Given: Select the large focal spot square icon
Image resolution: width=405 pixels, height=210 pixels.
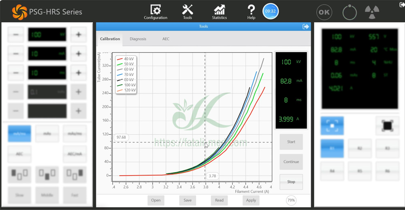Looking at the screenshot, I should pos(387,126).
